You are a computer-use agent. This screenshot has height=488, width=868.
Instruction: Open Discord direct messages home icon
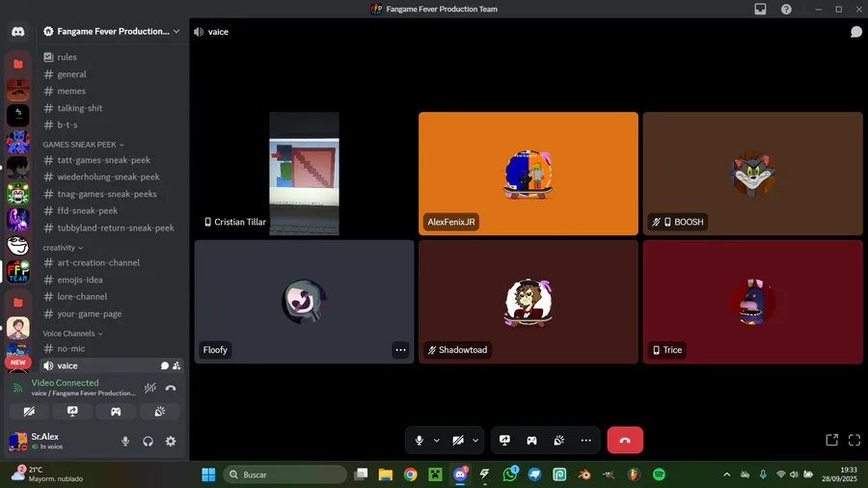(x=17, y=32)
